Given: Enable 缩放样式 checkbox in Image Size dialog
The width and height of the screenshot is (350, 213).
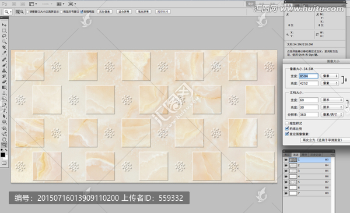Looking at the screenshot, I should pos(287,123).
